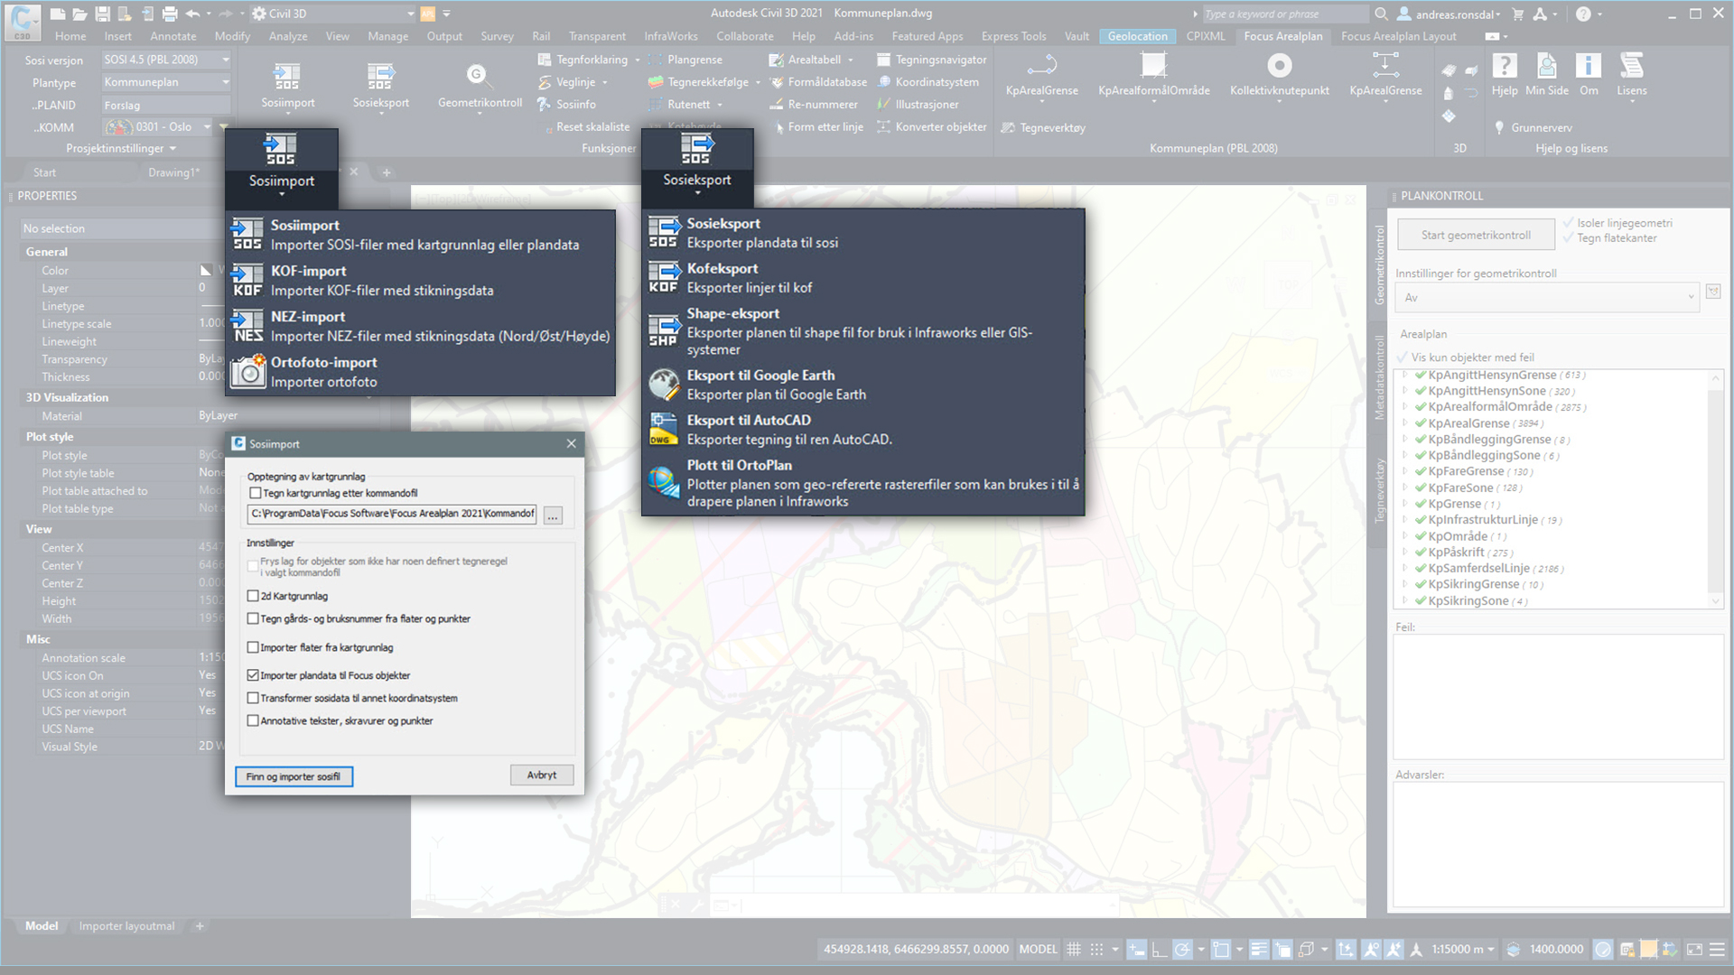Check the 2d Kartgrunnlag option
The width and height of the screenshot is (1734, 975).
pyautogui.click(x=253, y=596)
